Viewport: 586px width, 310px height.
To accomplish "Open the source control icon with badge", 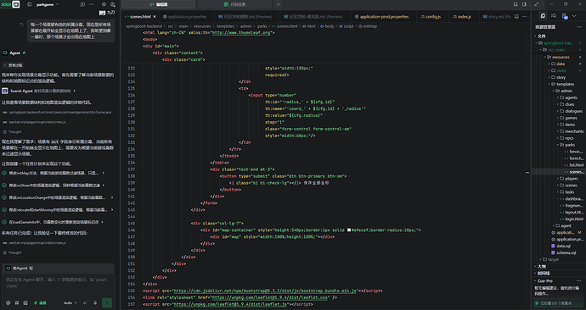I will tap(565, 16).
